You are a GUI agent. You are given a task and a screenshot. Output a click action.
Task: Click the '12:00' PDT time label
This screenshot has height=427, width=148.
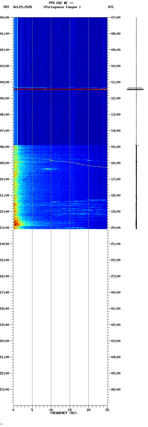point(5,212)
